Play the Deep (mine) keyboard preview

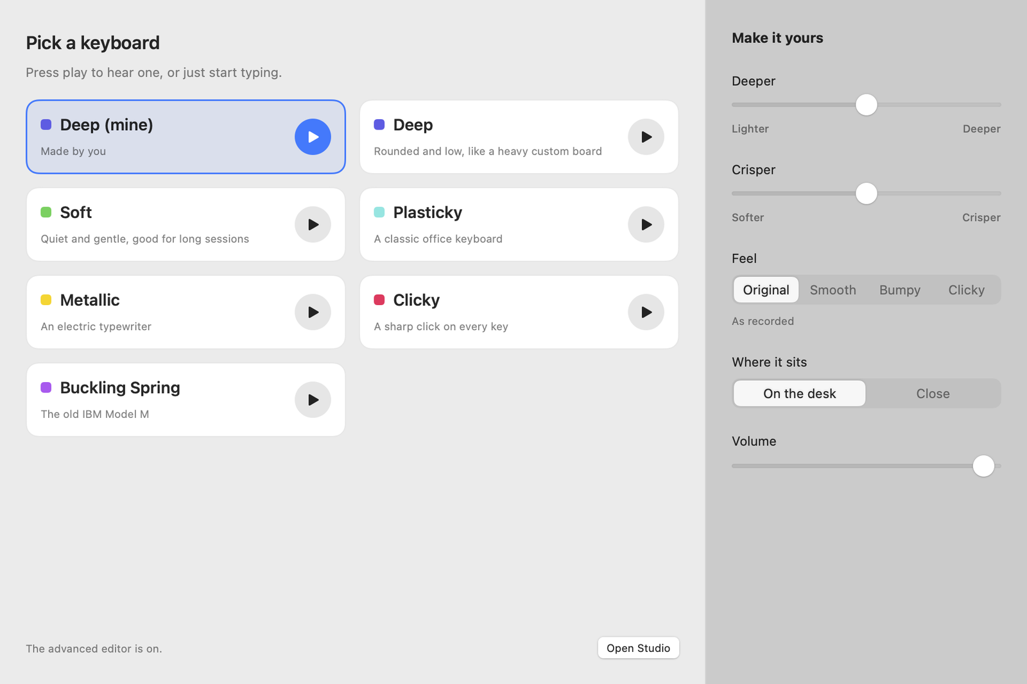313,137
